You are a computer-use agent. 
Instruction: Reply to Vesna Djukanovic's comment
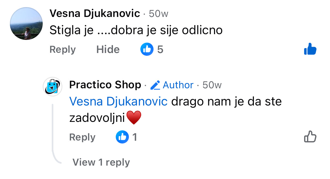(x=63, y=49)
